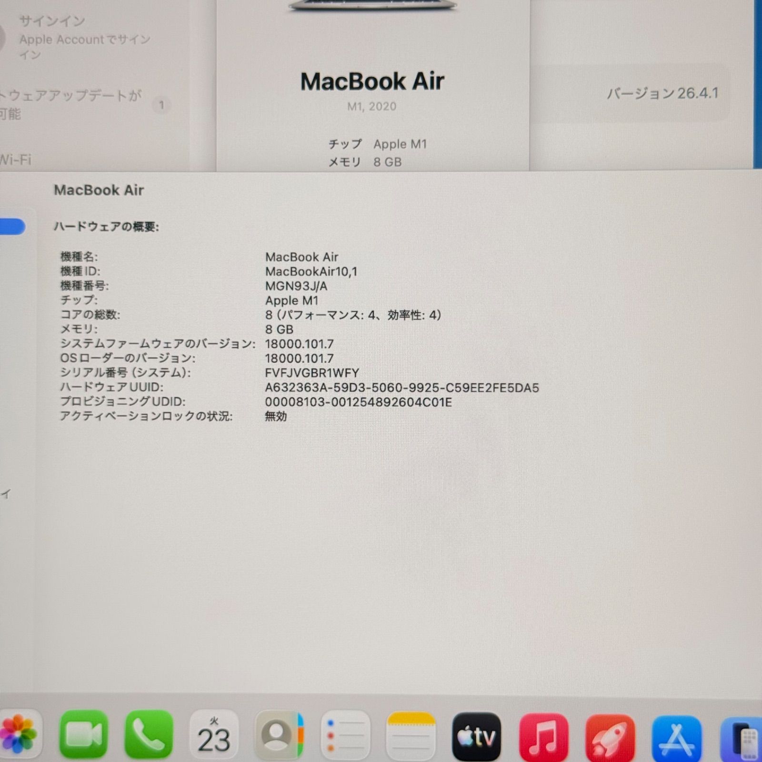Viewport: 762px width, 762px height.
Task: Click the アクティベーションロックの状況 label
Action: tap(146, 416)
